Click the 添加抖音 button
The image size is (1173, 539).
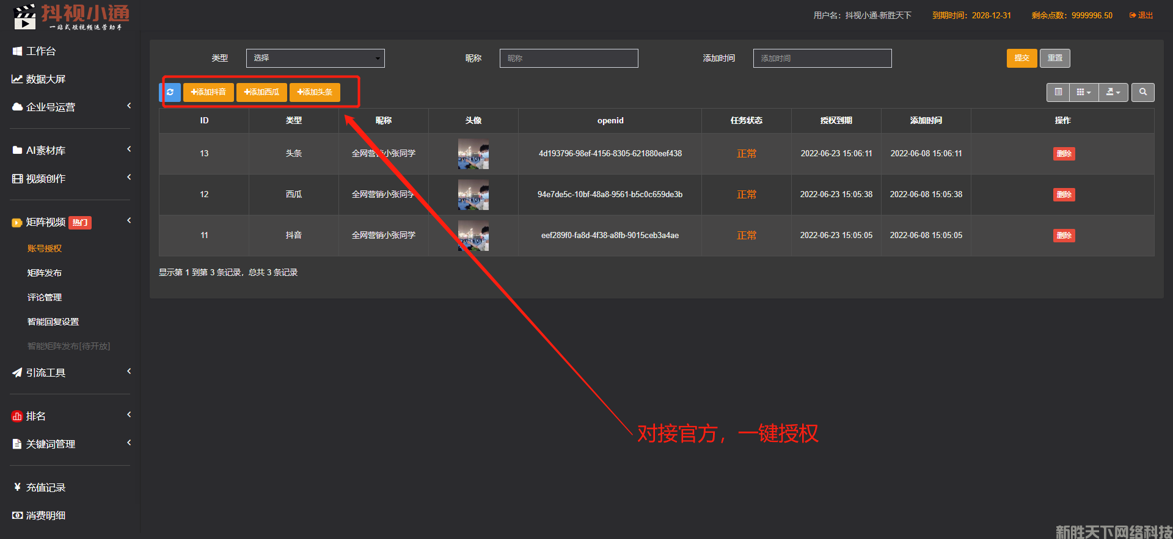pyautogui.click(x=208, y=92)
